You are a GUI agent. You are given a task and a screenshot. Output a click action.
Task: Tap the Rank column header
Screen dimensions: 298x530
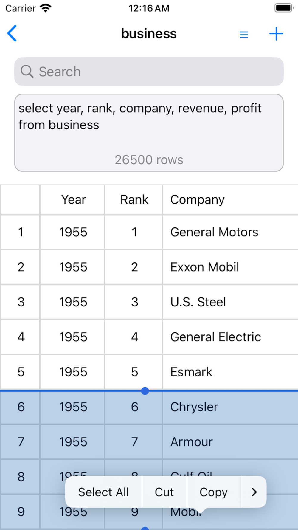[x=134, y=199]
